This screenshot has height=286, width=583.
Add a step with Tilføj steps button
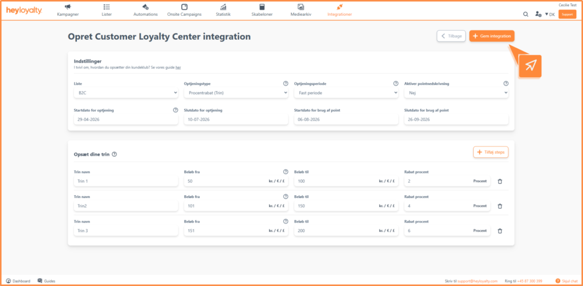[x=491, y=152]
